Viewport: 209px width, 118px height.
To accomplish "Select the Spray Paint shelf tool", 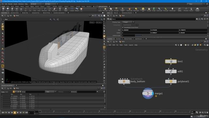I will [55, 9].
